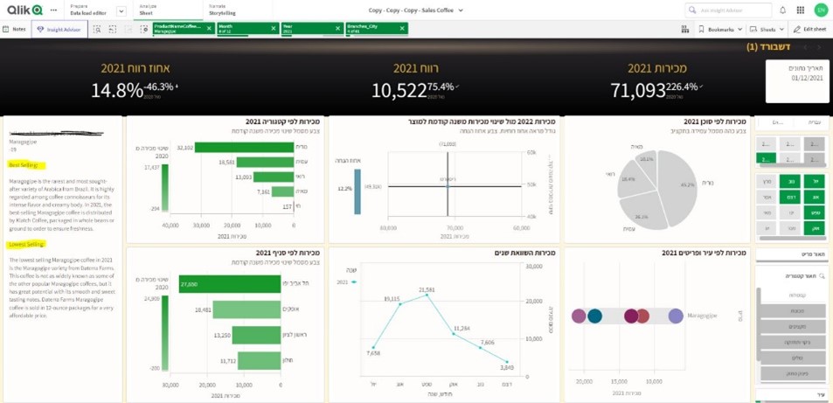Image resolution: width=833 pixels, height=403 pixels.
Task: Open notifications bell
Action: (x=782, y=10)
